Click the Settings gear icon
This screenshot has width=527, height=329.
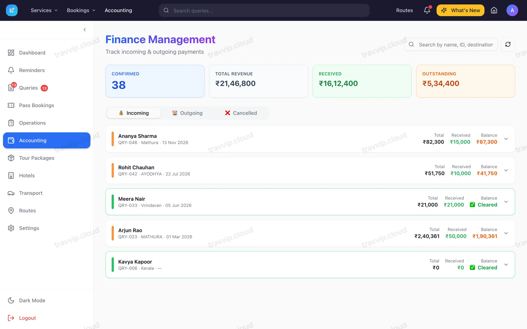[x=11, y=228]
